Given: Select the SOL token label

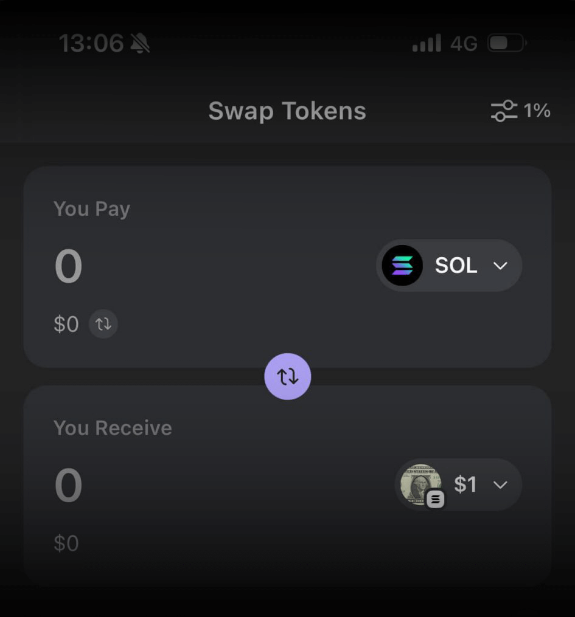Looking at the screenshot, I should [456, 266].
